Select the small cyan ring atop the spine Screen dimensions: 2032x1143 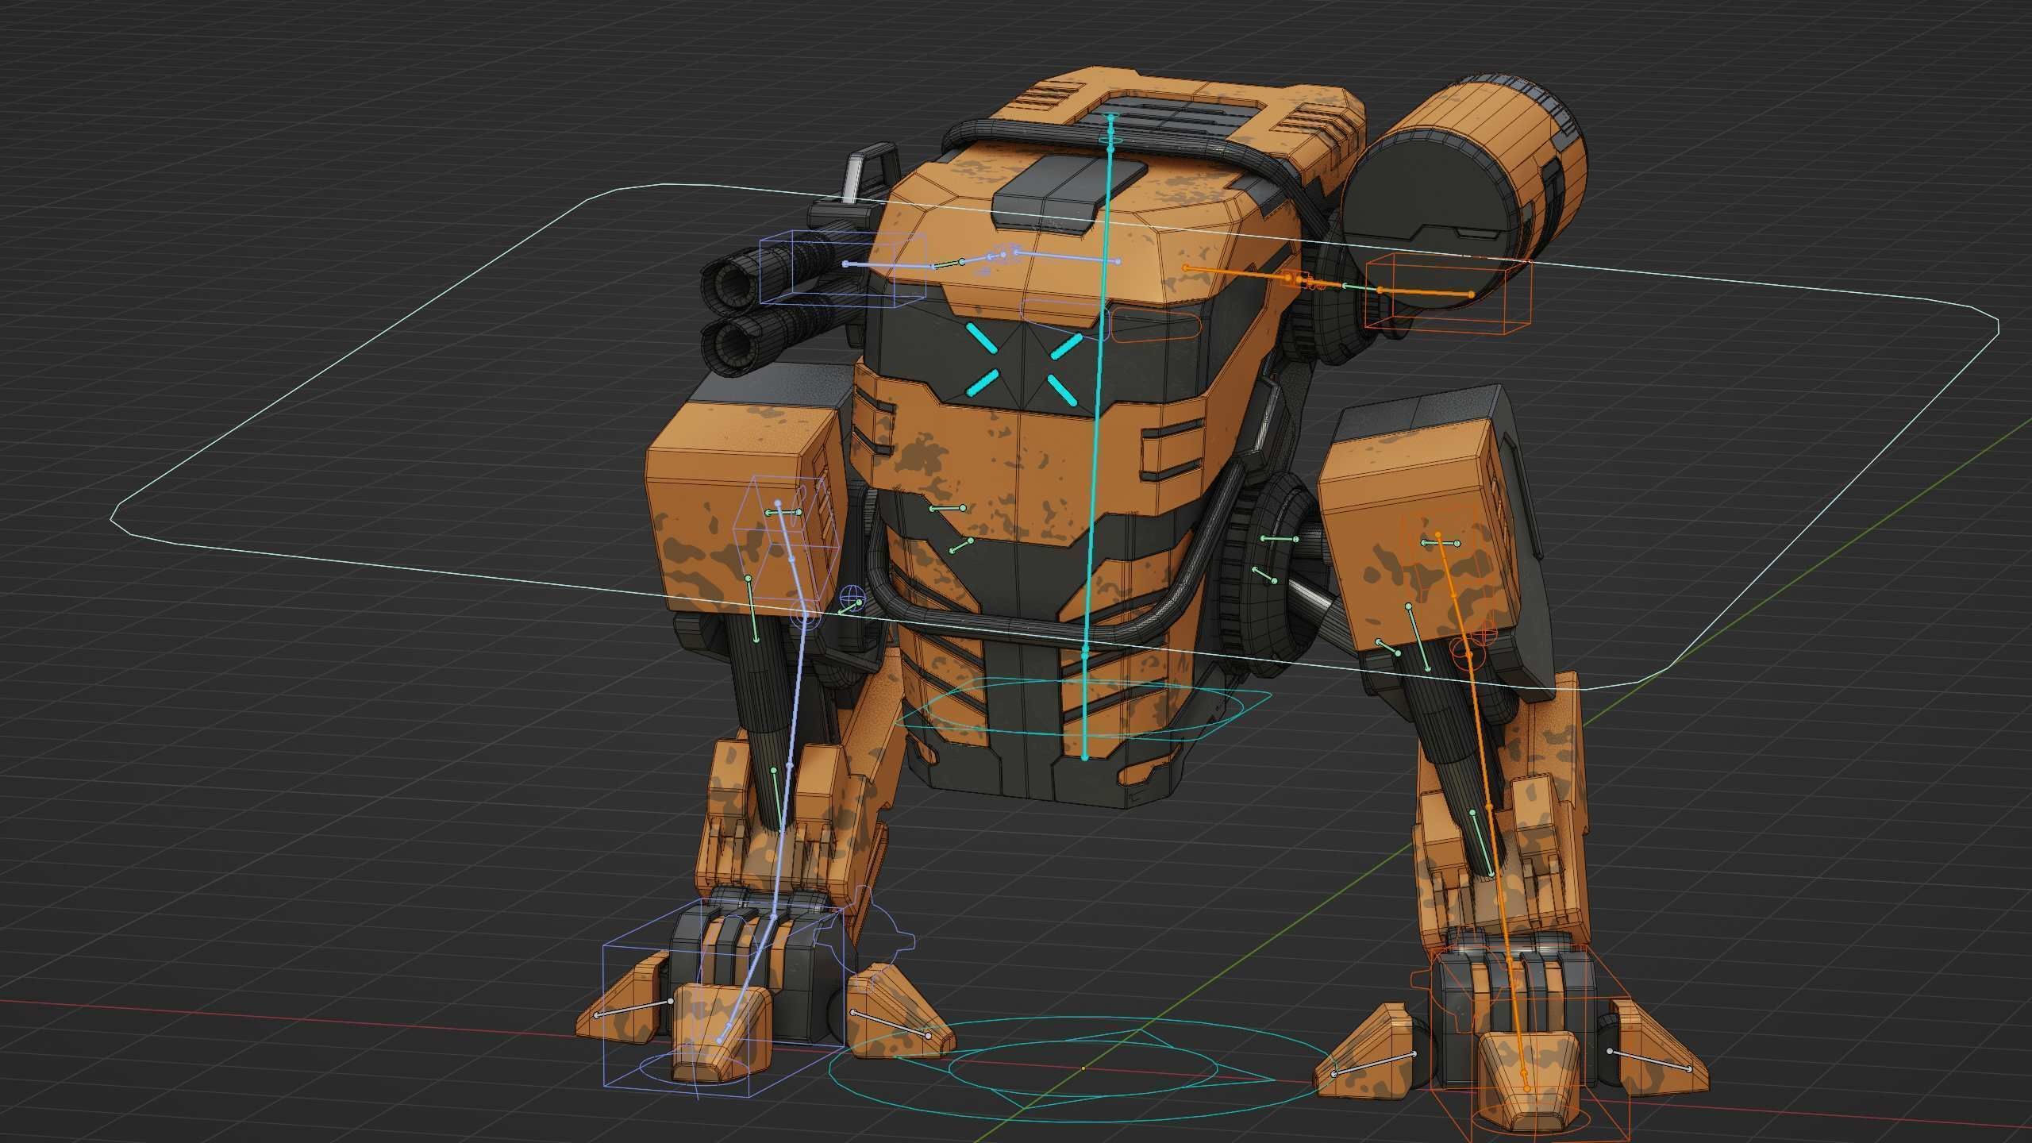click(x=1111, y=140)
